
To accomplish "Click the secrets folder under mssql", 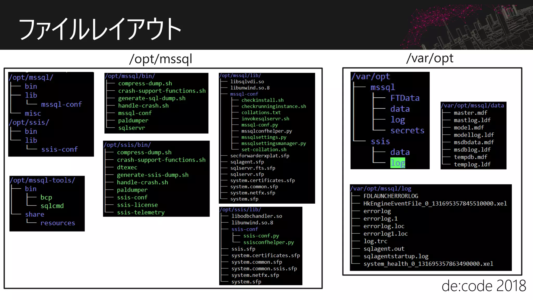I will (x=407, y=130).
